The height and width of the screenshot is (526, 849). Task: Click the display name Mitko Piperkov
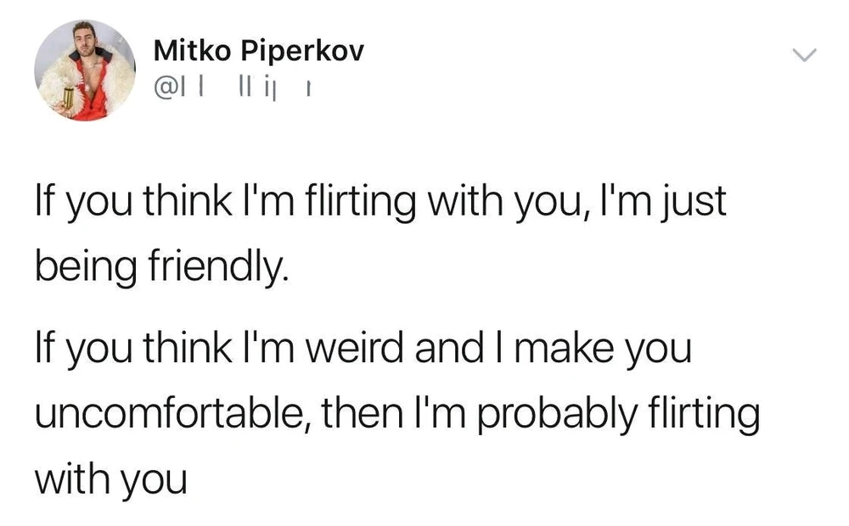coord(258,52)
